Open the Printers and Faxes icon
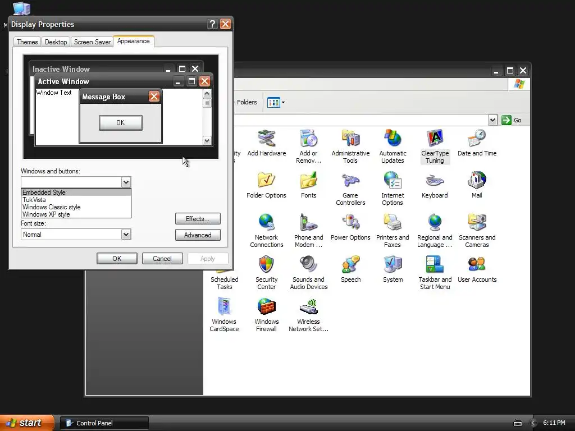This screenshot has width=575, height=431. (x=393, y=231)
